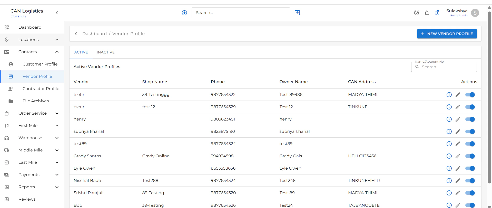This screenshot has height=208, width=492.
Task: Click the Contacts card icon
Action: (x=7, y=52)
